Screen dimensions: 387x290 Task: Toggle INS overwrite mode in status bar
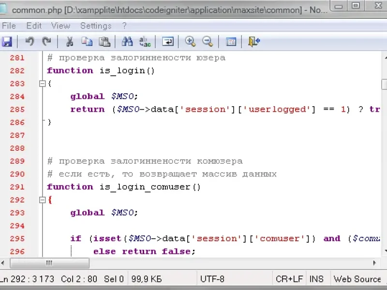click(x=316, y=279)
